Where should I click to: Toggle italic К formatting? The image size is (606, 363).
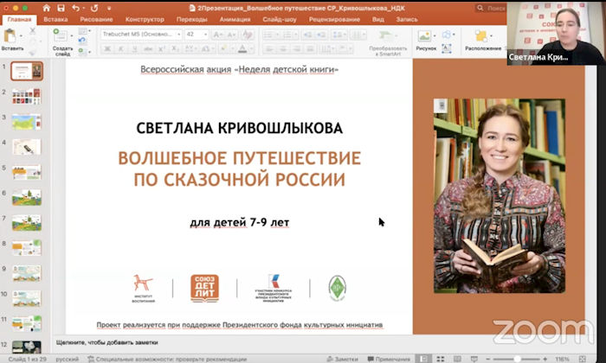coord(121,49)
